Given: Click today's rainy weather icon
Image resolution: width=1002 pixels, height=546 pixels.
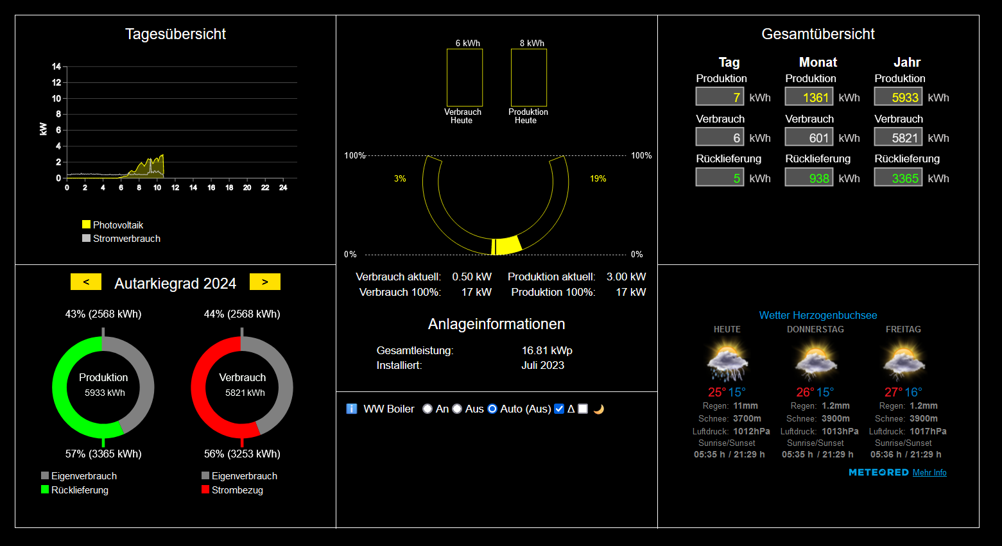Looking at the screenshot, I should coord(727,361).
